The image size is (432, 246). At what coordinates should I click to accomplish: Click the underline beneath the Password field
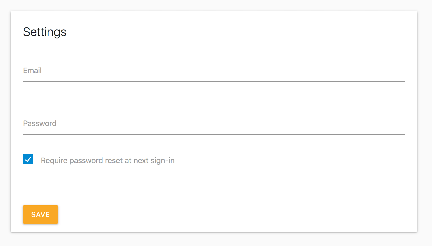tap(214, 134)
